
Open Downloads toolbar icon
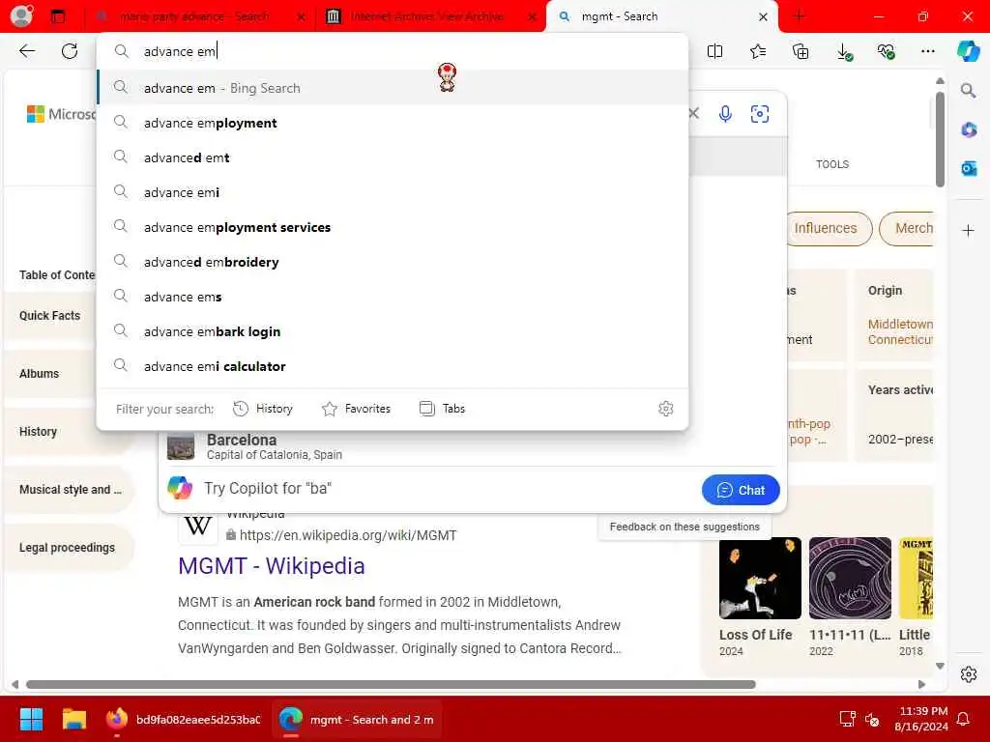(x=843, y=52)
